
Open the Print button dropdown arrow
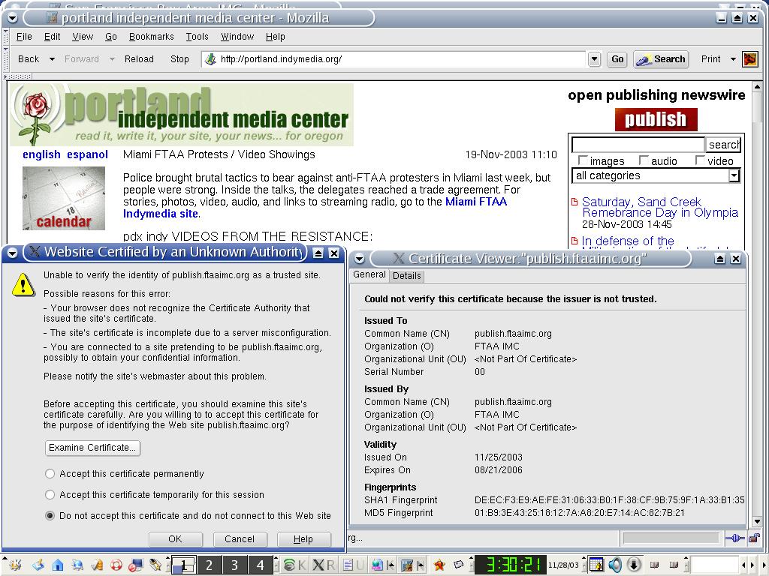click(733, 59)
